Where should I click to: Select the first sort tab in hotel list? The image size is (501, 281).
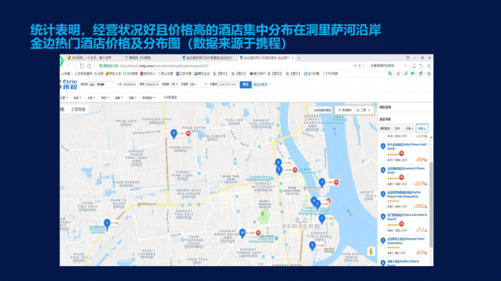point(385,128)
